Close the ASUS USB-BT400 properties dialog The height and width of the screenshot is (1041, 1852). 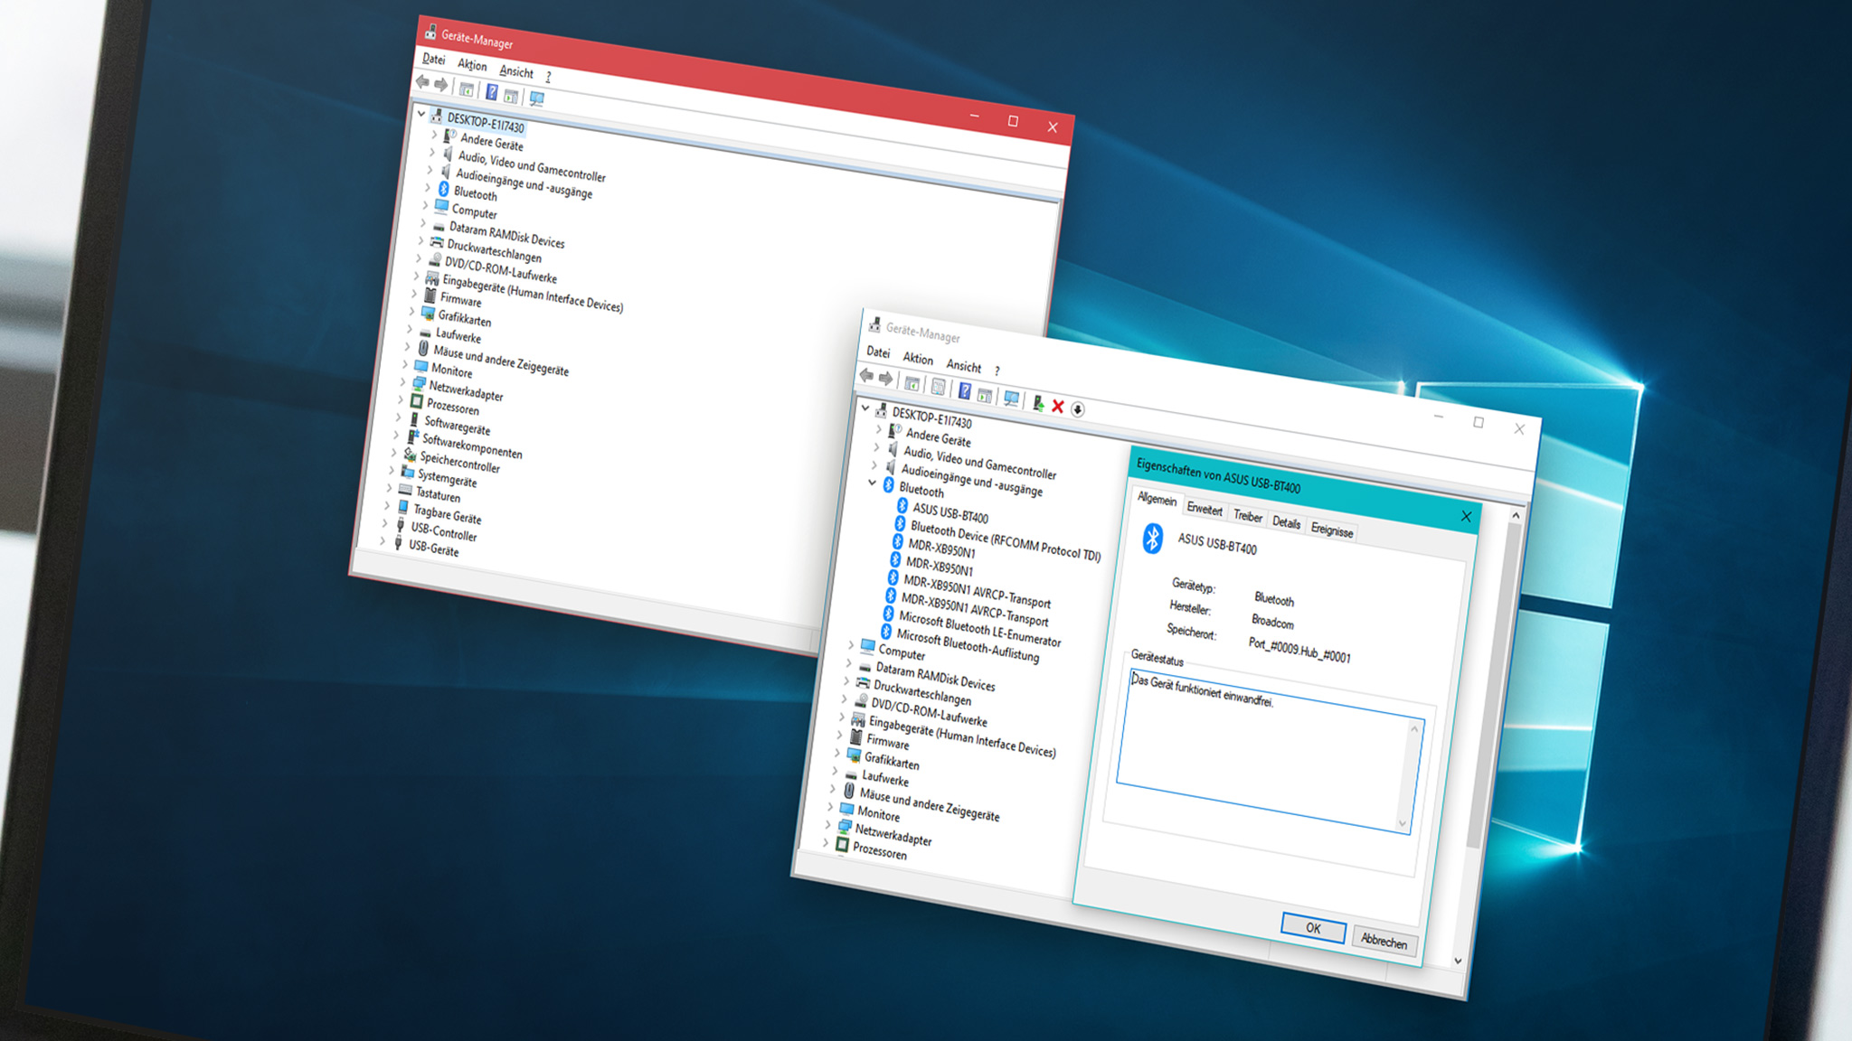(1466, 516)
